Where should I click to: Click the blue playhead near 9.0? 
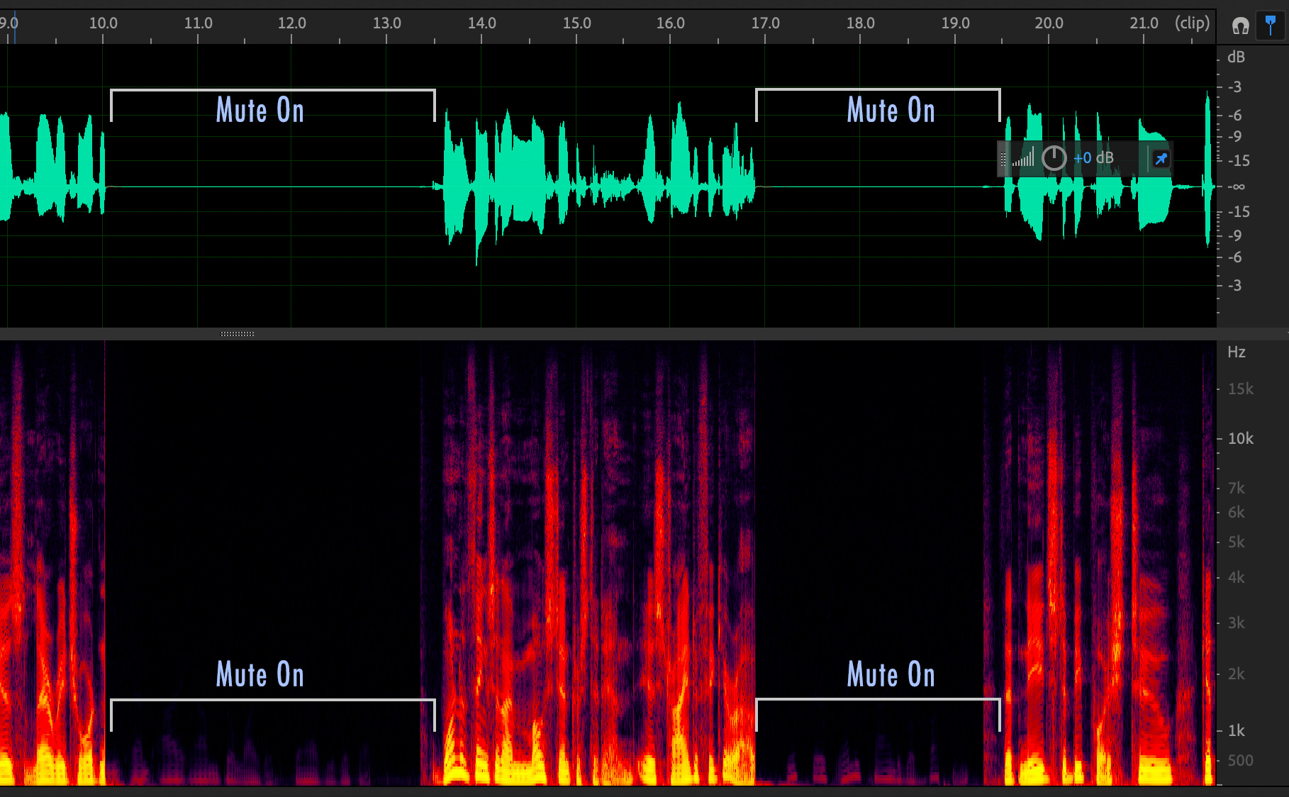14,27
